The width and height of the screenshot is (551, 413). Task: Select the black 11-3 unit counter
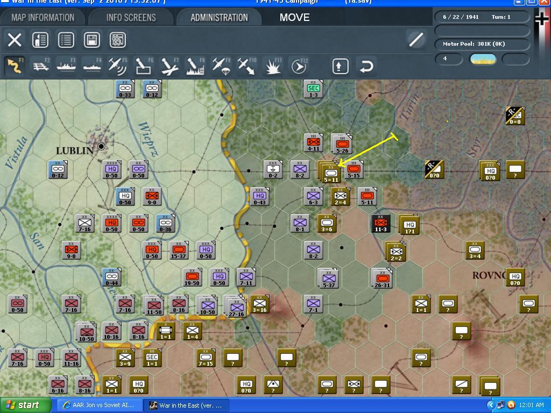coord(381,224)
